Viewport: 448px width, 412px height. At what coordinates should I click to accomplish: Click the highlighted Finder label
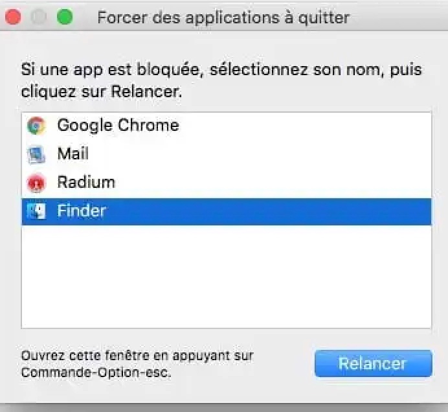pos(81,211)
